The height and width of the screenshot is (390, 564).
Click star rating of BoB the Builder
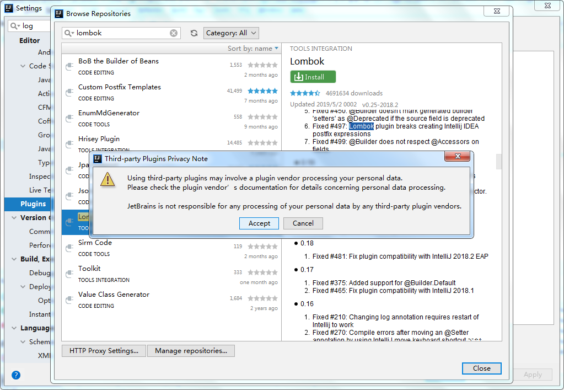[262, 65]
